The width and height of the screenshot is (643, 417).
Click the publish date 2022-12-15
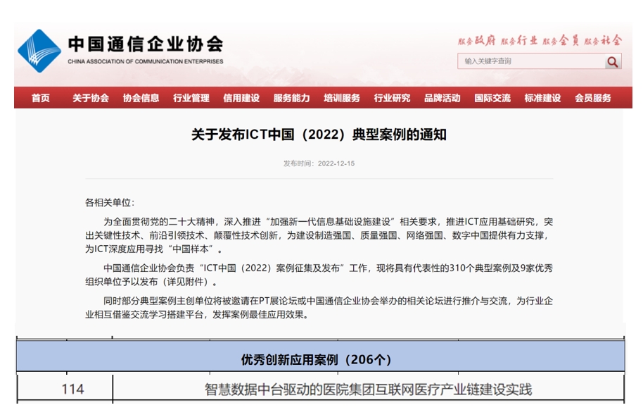click(x=336, y=163)
